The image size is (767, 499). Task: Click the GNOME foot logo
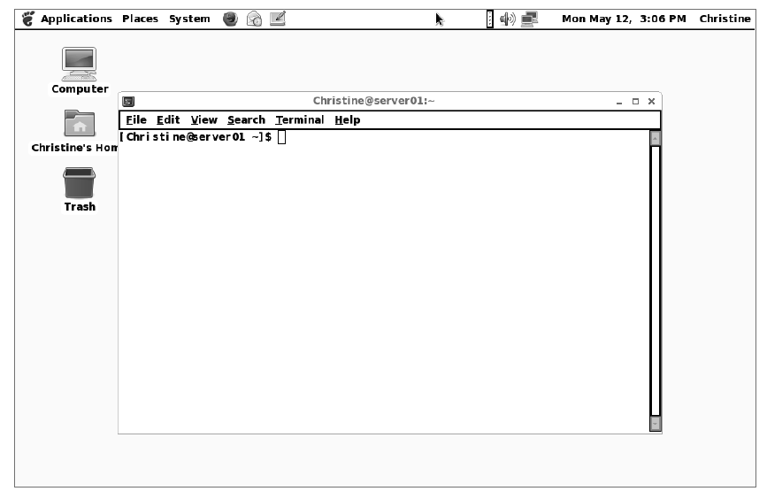pyautogui.click(x=28, y=19)
